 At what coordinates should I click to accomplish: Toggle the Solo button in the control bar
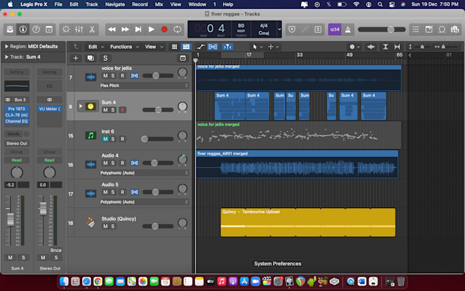point(318,29)
